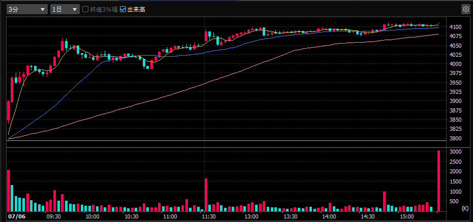Click the 4075 price axis label
473x222 pixels.
(x=455, y=36)
